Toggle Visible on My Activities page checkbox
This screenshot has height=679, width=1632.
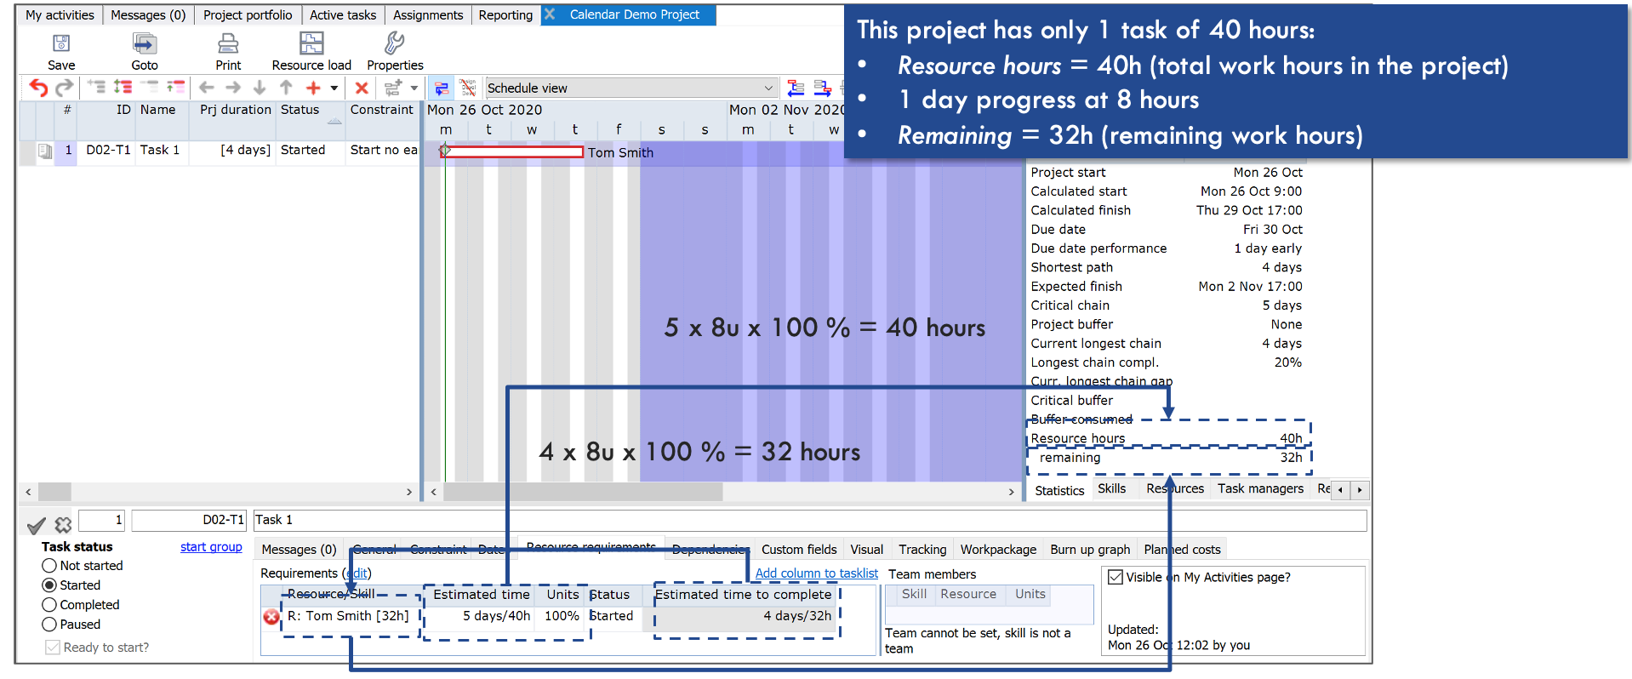1116,577
